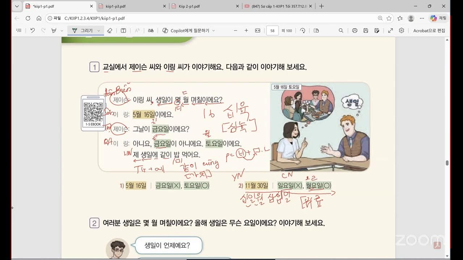Print the PDF document
The image size is (463, 260).
point(354,31)
